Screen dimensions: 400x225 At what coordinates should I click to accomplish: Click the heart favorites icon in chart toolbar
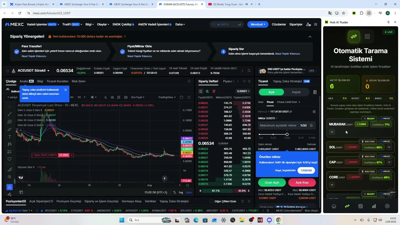point(10,159)
